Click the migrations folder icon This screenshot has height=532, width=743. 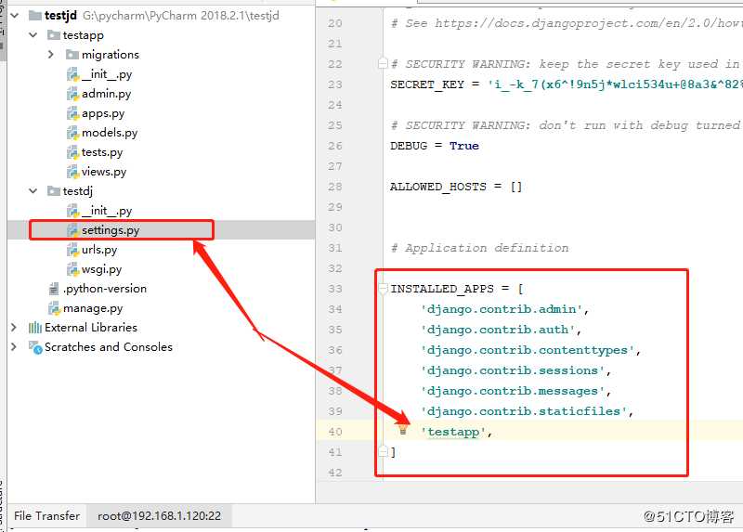[72, 55]
